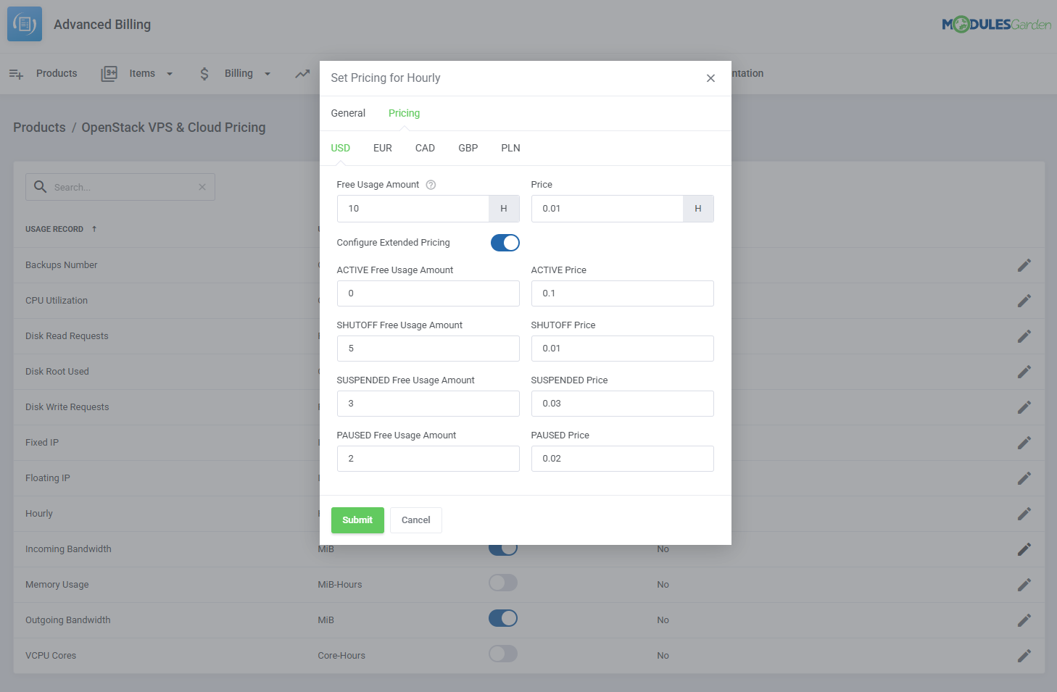Click the edit pencil for Memory Usage row
This screenshot has width=1057, height=692.
click(1024, 585)
